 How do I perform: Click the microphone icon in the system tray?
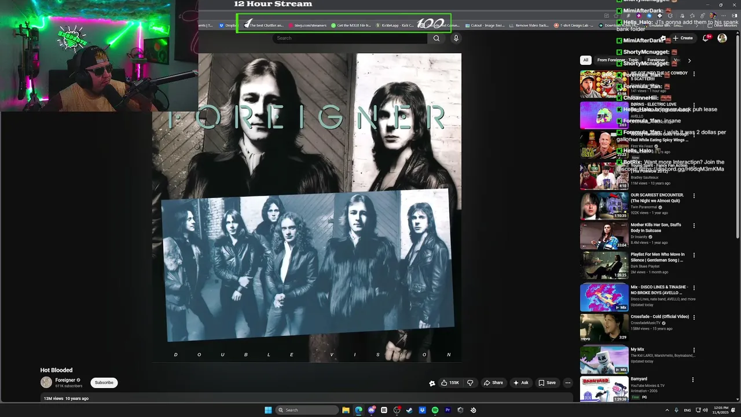point(677,410)
